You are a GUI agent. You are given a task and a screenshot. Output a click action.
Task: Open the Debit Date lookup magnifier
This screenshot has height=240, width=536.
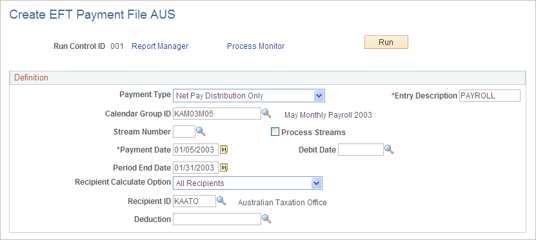(x=389, y=149)
